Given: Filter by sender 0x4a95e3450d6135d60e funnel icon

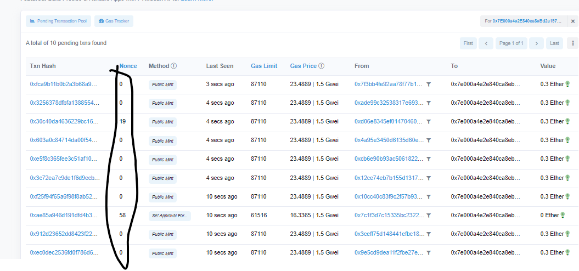Looking at the screenshot, I should click(428, 140).
